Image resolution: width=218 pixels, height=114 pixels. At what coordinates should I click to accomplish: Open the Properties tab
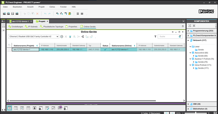click(71, 26)
